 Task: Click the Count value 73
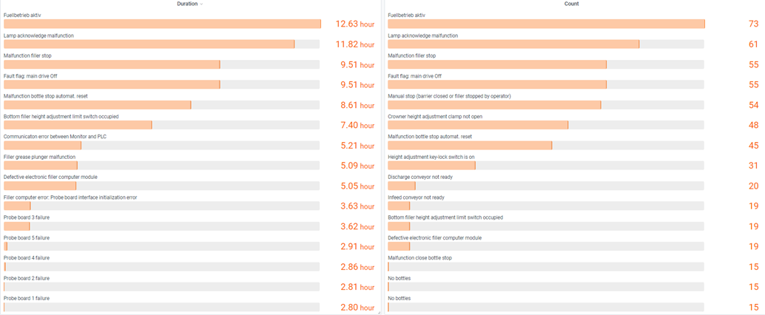point(753,24)
